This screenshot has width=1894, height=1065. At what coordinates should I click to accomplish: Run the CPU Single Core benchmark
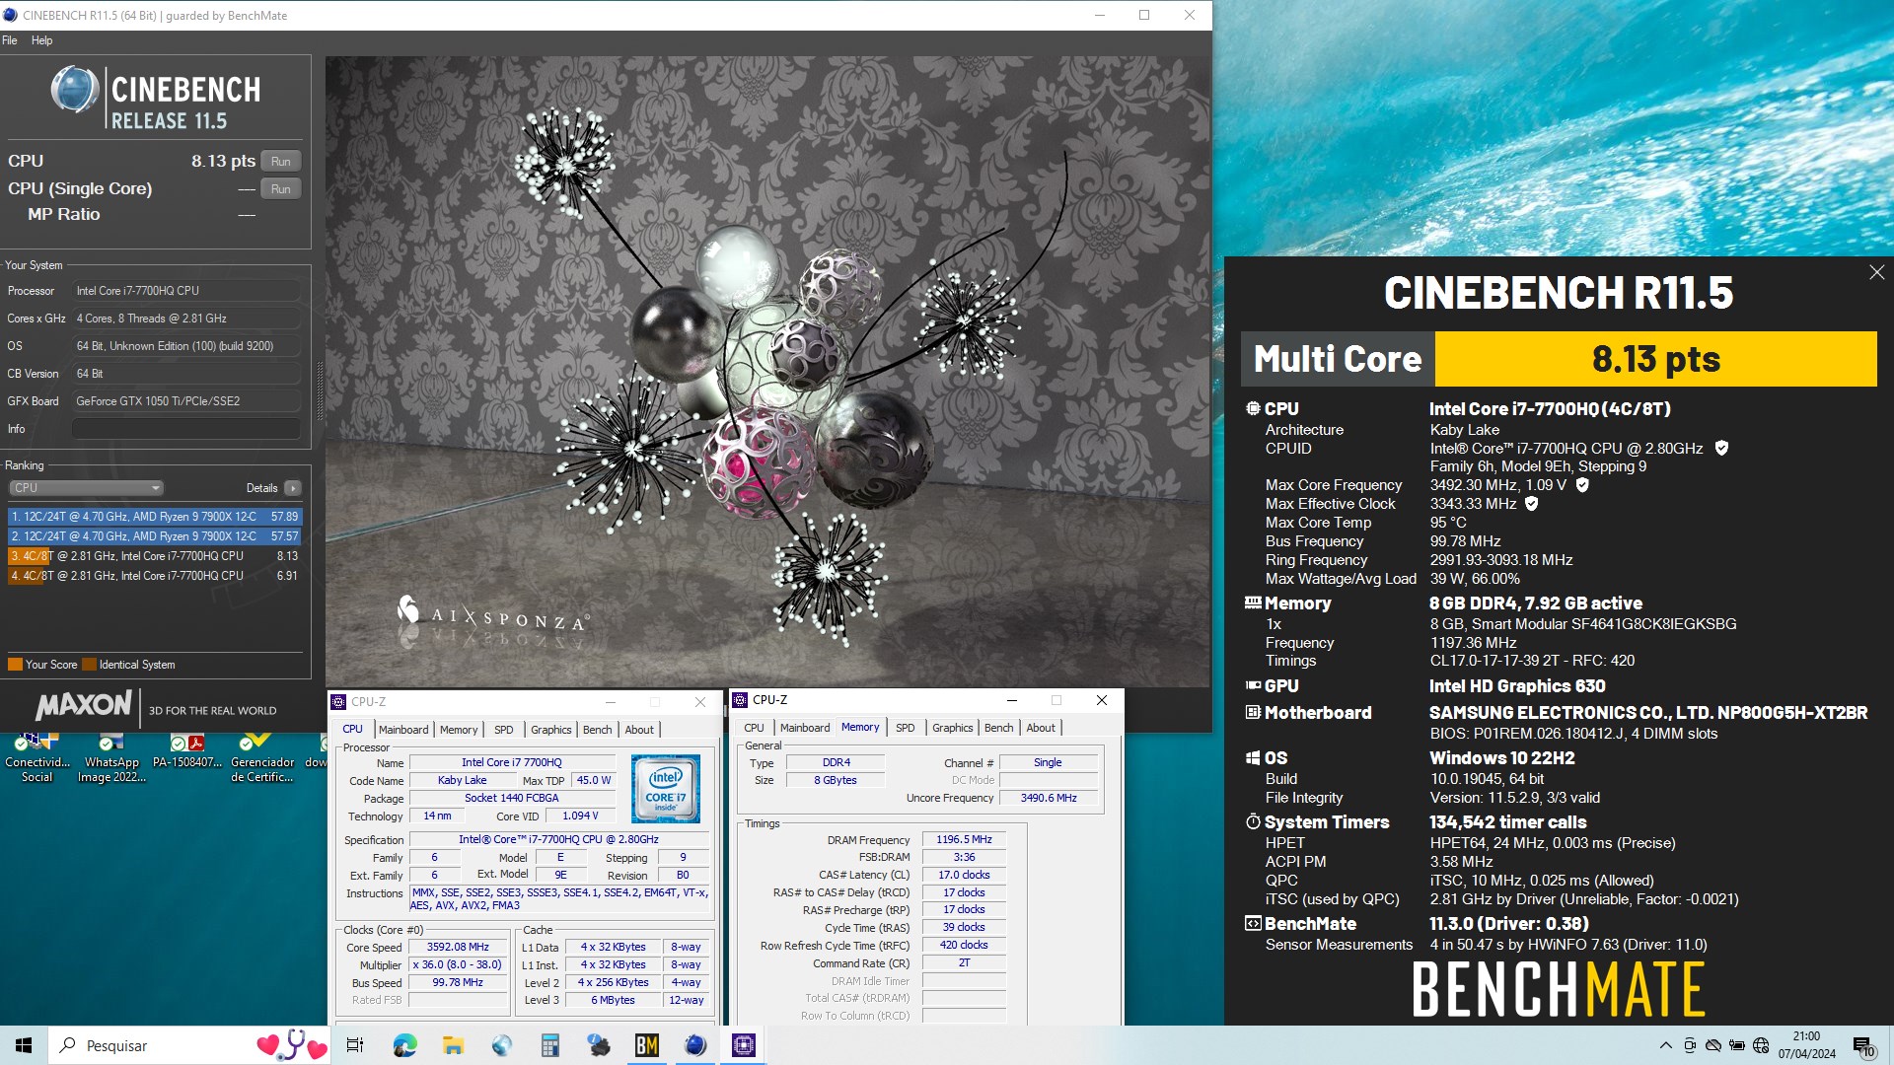click(x=281, y=189)
